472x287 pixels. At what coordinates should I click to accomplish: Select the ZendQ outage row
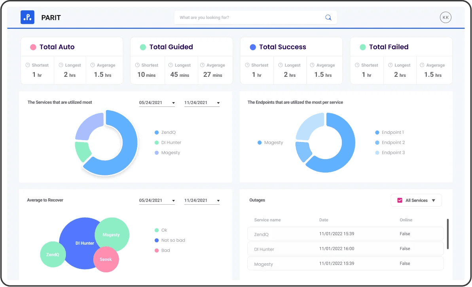point(345,234)
